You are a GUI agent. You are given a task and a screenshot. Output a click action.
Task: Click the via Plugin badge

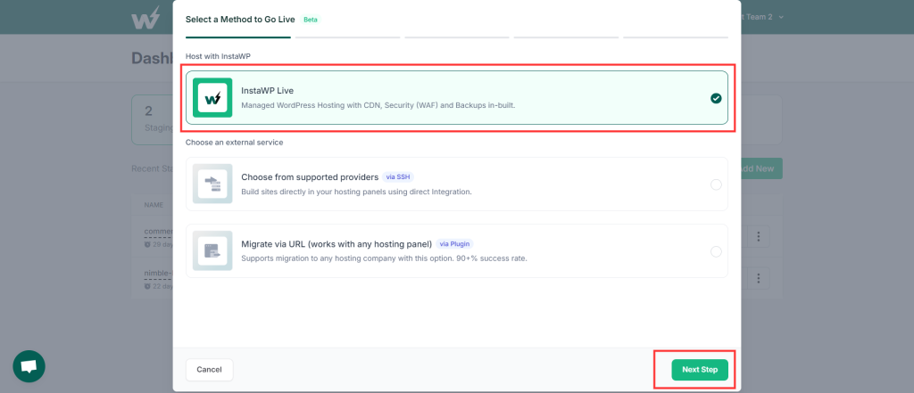(454, 244)
